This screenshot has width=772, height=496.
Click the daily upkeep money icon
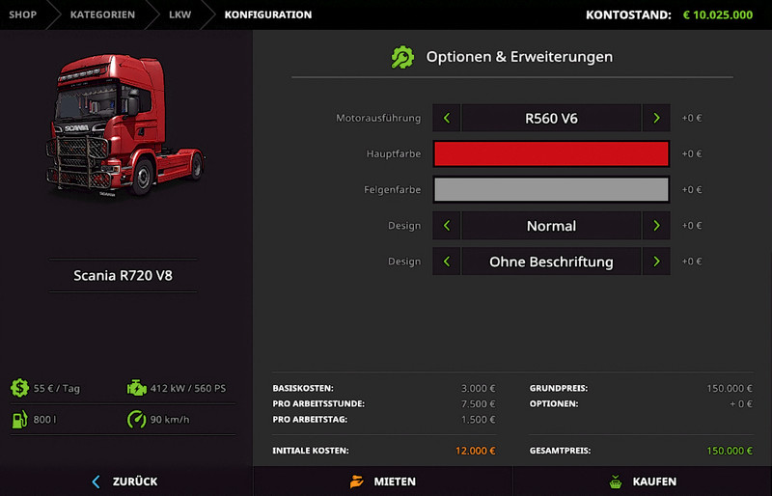point(18,388)
